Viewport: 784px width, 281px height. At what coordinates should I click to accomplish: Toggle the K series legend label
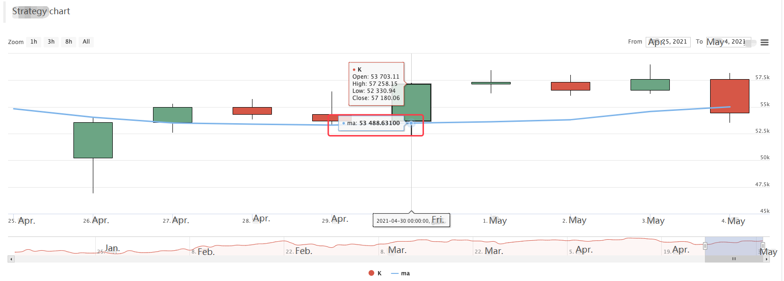tap(379, 273)
